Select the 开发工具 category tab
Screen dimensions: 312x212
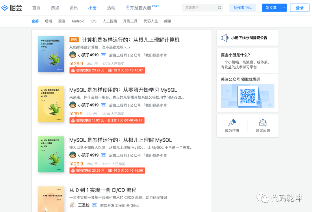pos(130,21)
